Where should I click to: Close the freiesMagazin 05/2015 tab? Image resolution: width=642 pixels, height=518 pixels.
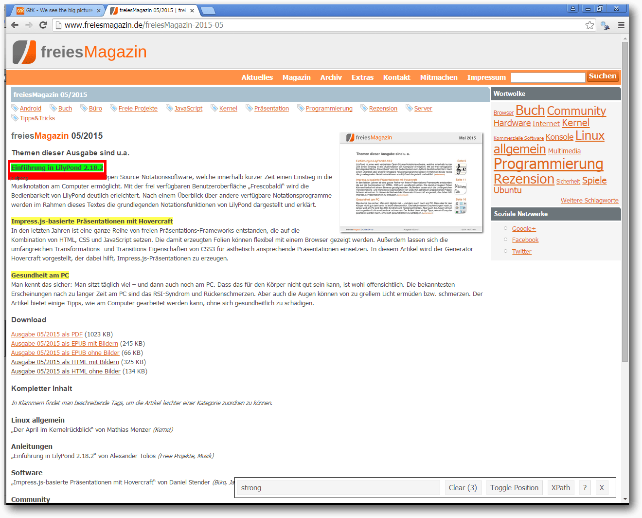coord(192,10)
